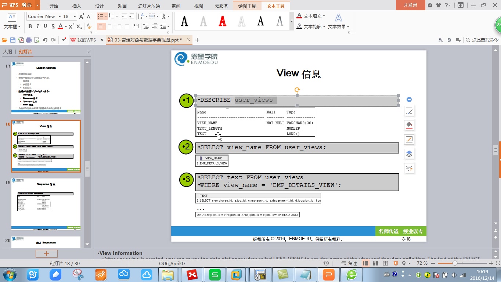Toggle the 备注 notes button

[x=349, y=263]
